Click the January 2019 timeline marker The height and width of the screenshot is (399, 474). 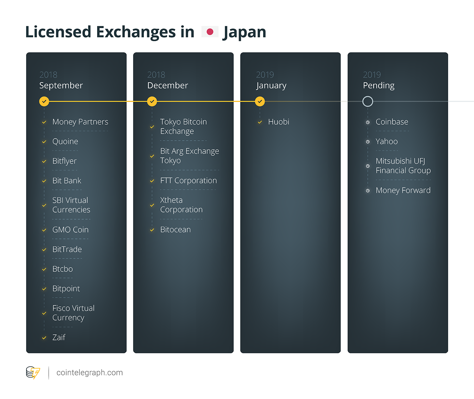coord(260,101)
